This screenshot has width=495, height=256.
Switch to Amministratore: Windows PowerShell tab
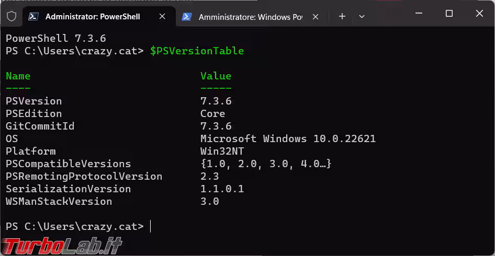point(250,17)
